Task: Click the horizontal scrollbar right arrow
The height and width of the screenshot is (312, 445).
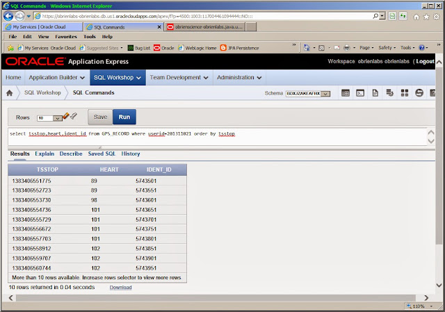Action: point(426,298)
